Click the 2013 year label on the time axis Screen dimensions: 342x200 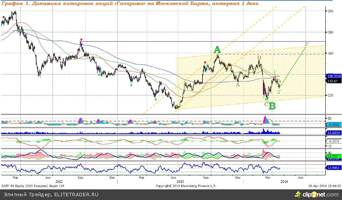[x=180, y=182]
